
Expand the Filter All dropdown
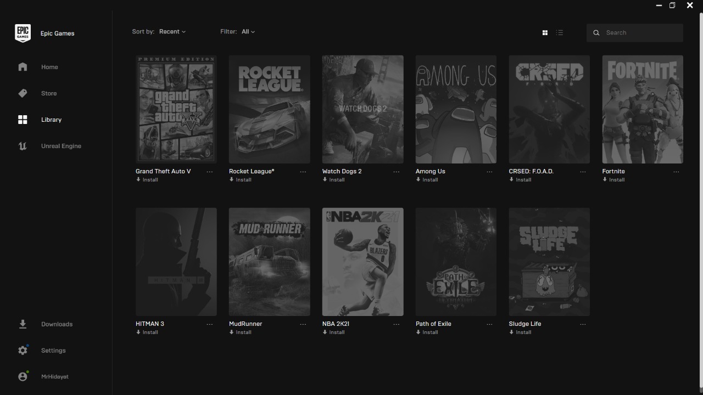pyautogui.click(x=248, y=32)
